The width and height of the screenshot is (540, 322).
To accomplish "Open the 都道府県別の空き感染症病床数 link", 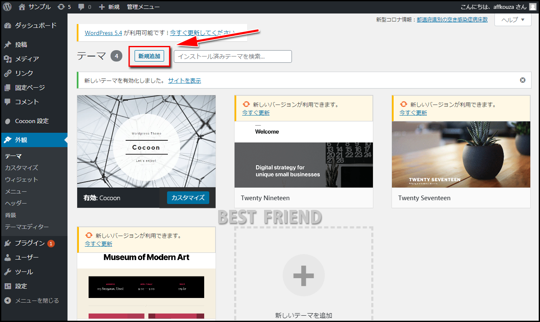I will tap(452, 19).
